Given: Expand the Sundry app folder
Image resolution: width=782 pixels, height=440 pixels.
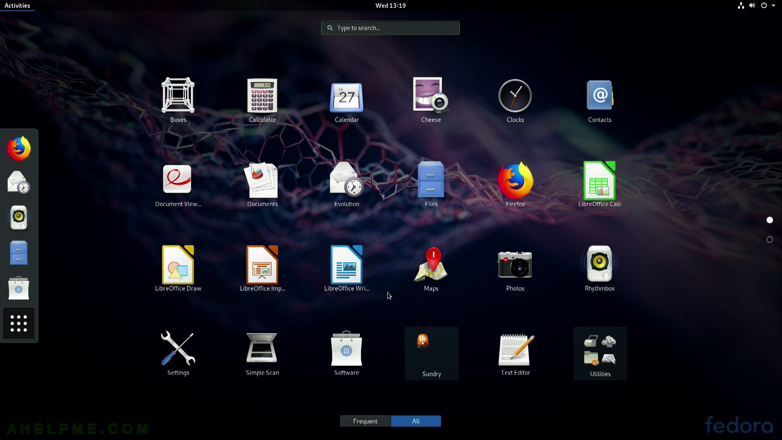Looking at the screenshot, I should 431,353.
